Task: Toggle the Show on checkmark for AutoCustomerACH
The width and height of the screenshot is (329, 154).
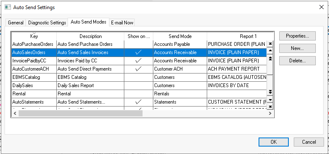Action: [x=138, y=69]
